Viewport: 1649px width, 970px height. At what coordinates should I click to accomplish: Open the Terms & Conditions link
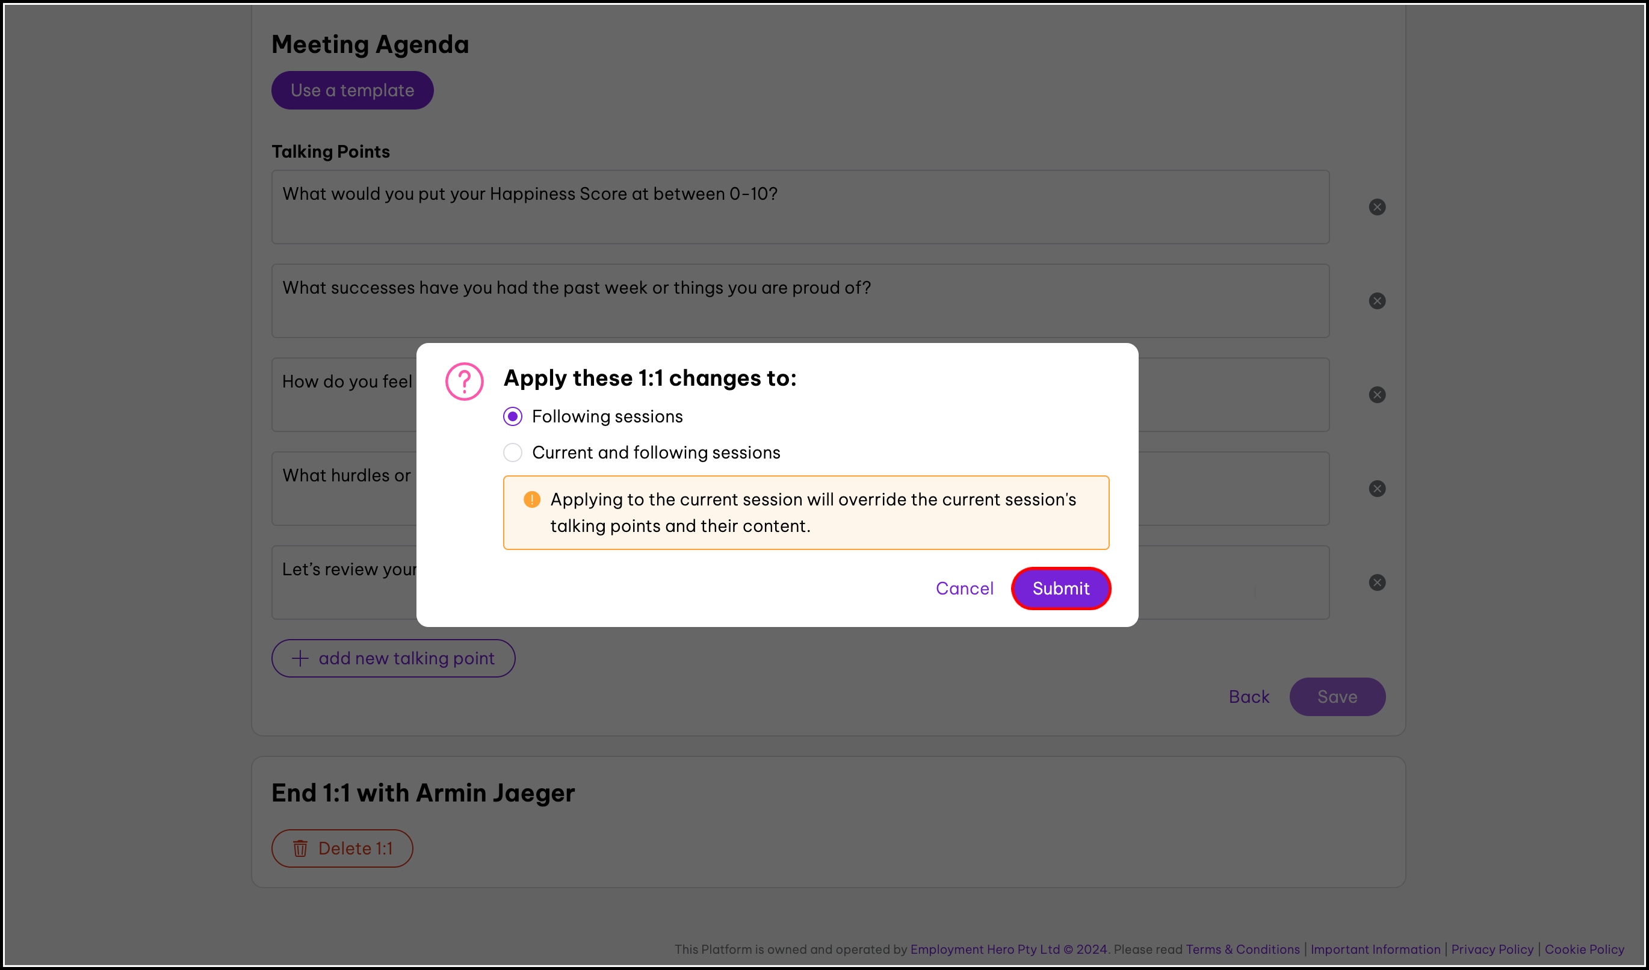pyautogui.click(x=1242, y=949)
